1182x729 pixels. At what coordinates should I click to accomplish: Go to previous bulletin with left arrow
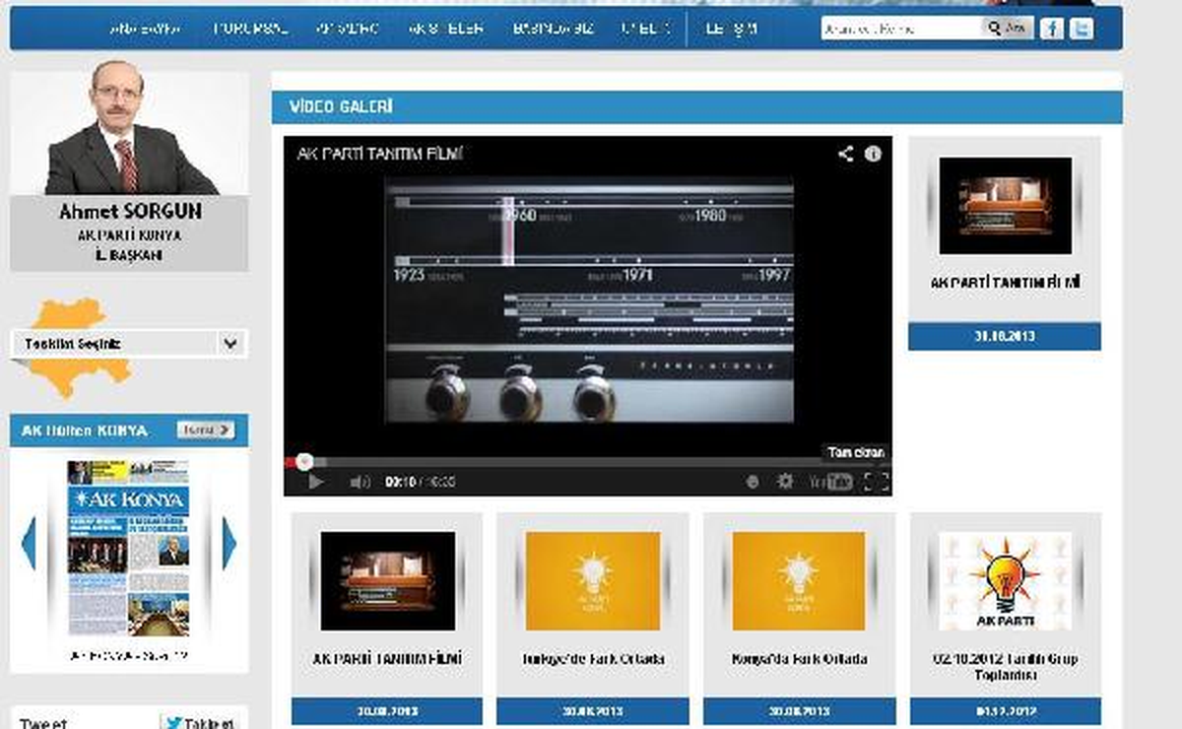click(29, 543)
